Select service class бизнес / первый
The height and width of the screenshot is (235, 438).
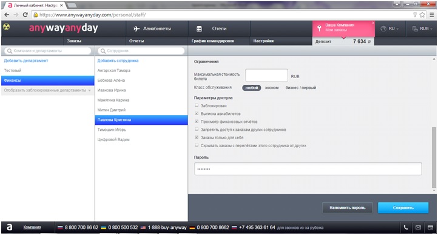[x=300, y=88]
